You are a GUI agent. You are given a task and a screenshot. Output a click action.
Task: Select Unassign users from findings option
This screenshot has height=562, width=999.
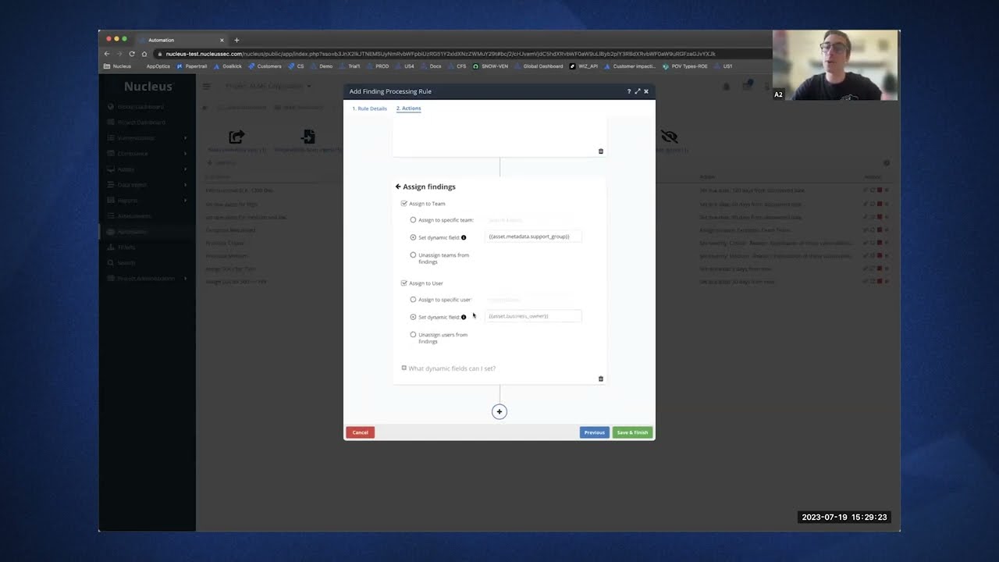click(414, 335)
